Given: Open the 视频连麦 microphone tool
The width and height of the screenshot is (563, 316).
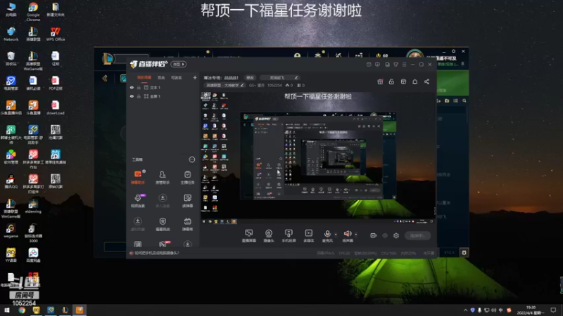Looking at the screenshot, I should pos(138,201).
